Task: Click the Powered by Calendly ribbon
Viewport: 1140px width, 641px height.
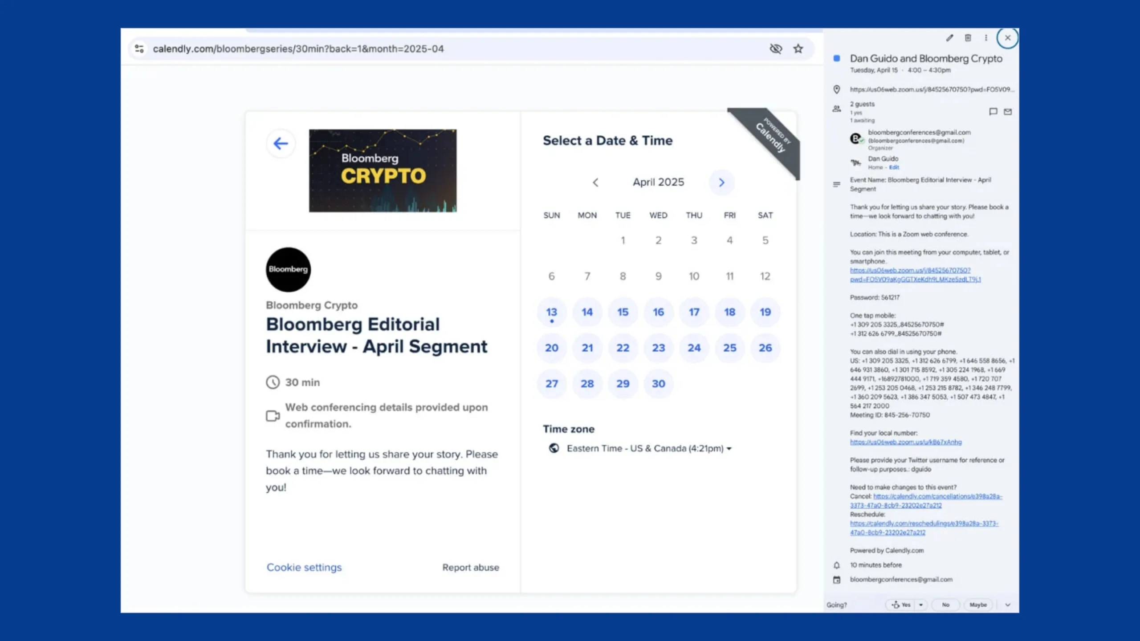Action: [771, 137]
